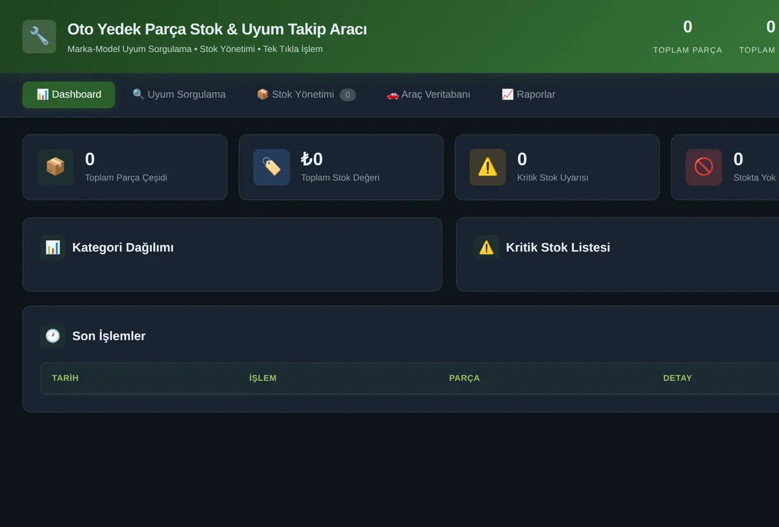Click the TOPLAM PARÇA header counter
This screenshot has height=527, width=779.
point(687,36)
